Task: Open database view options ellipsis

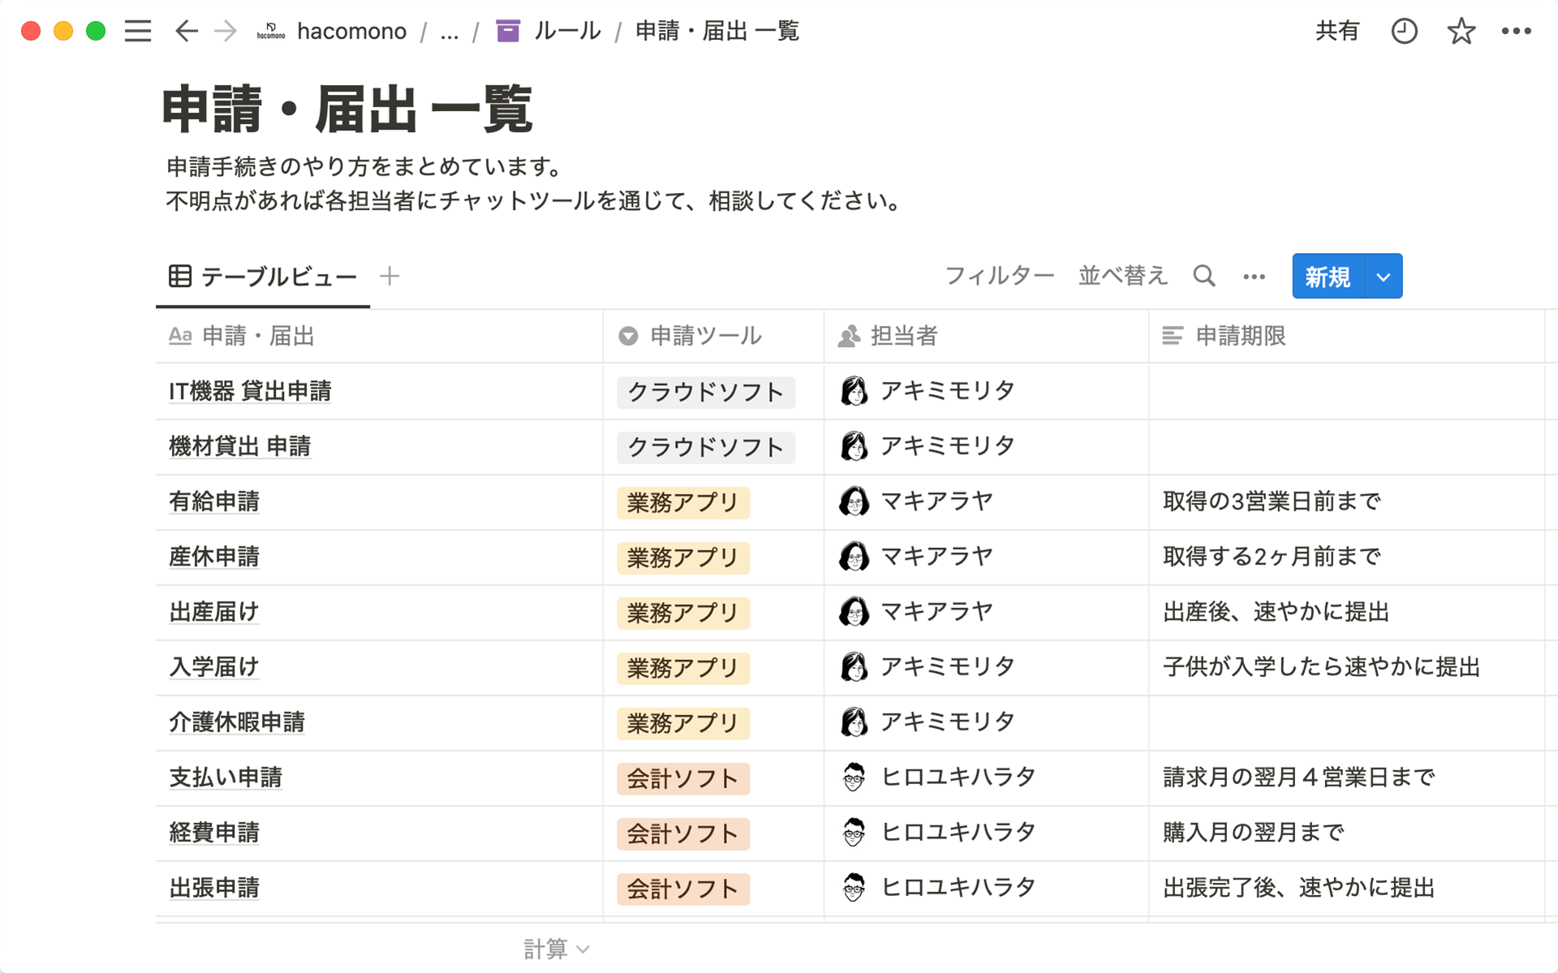Action: pyautogui.click(x=1254, y=276)
